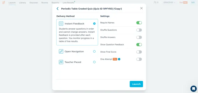Click the One Attempt info icon
This screenshot has width=198, height=93.
pyautogui.click(x=119, y=59)
